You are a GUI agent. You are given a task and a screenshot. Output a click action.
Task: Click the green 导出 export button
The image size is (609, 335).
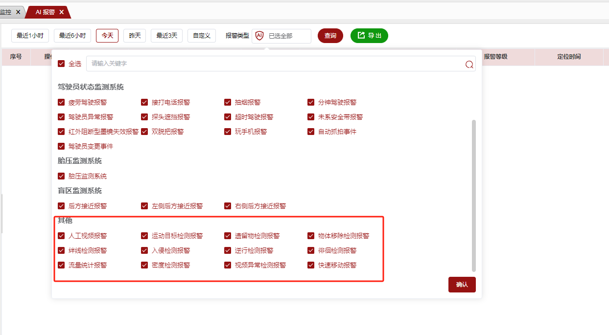[x=369, y=36]
